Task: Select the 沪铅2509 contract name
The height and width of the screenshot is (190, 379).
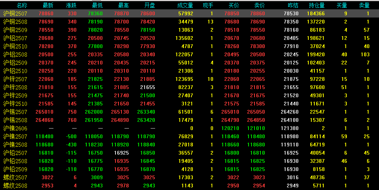Action: coord(15,169)
